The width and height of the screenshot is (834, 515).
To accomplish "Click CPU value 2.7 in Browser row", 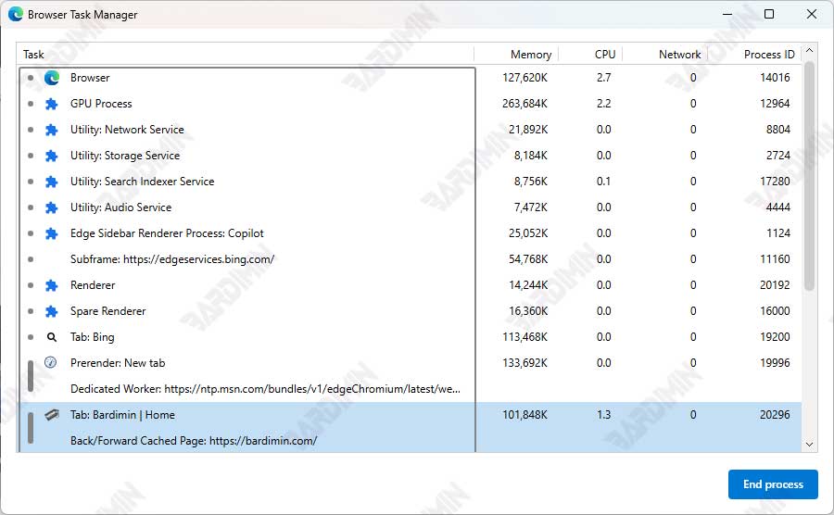I will (603, 78).
